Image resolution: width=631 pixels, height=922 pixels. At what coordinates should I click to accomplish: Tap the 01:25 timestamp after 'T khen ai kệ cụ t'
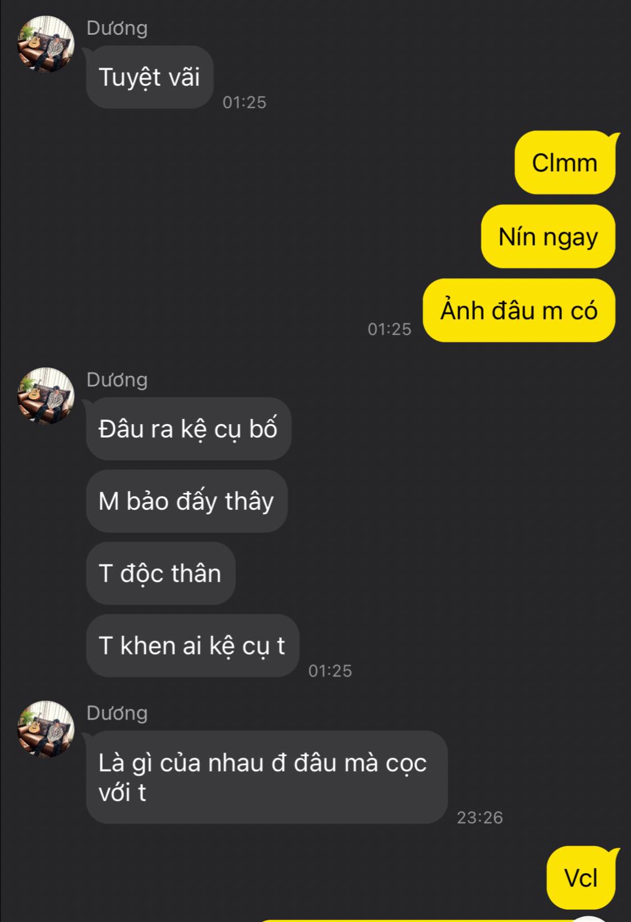(330, 671)
